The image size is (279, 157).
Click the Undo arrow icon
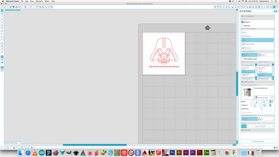pos(31,7)
